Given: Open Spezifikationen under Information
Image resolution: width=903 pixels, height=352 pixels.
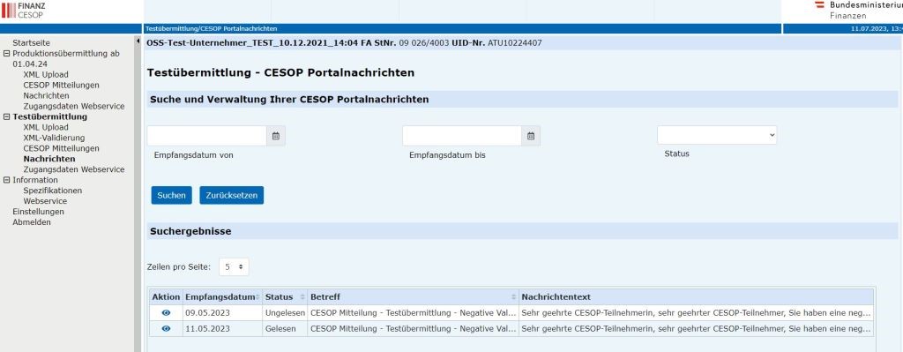Looking at the screenshot, I should click(52, 191).
